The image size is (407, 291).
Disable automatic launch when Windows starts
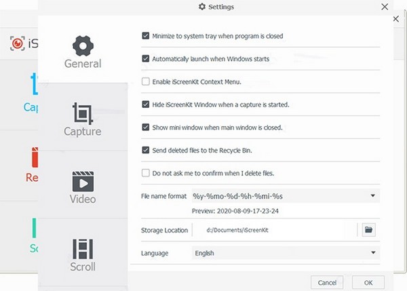coord(146,59)
